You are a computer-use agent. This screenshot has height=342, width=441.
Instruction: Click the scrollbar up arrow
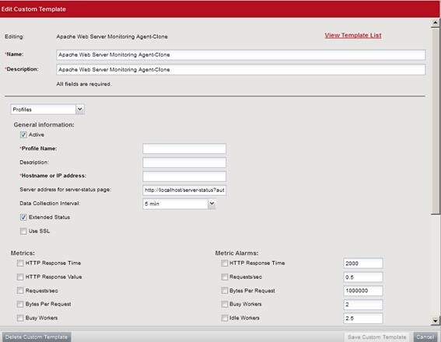pyautogui.click(x=436, y=23)
